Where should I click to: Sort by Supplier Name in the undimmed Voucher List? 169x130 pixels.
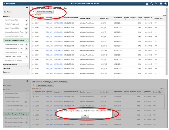[x=86, y=18]
